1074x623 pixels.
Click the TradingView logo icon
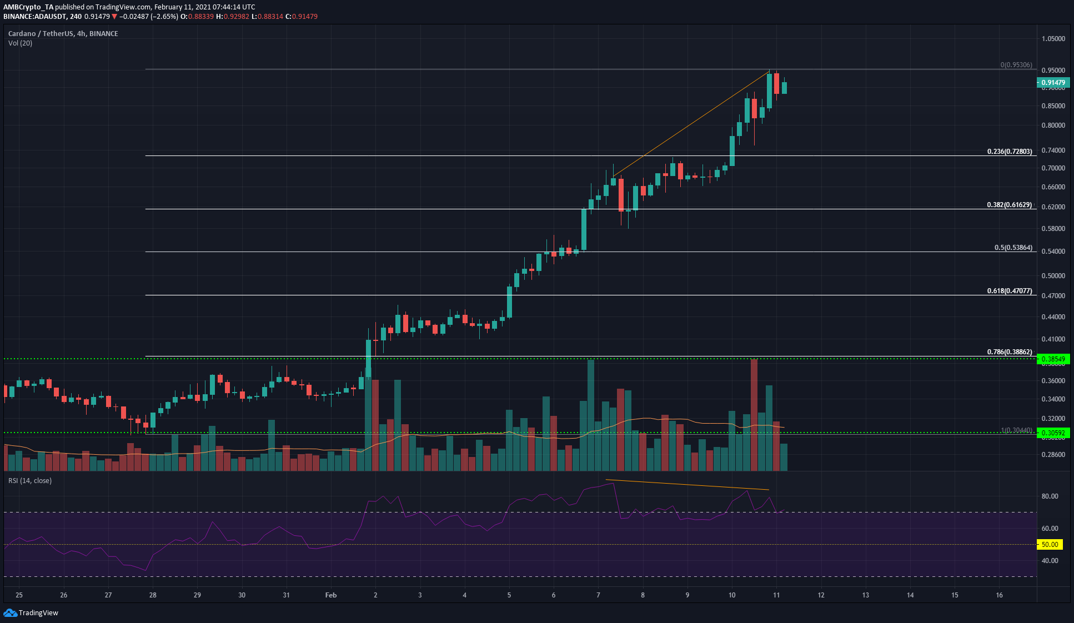click(x=10, y=612)
